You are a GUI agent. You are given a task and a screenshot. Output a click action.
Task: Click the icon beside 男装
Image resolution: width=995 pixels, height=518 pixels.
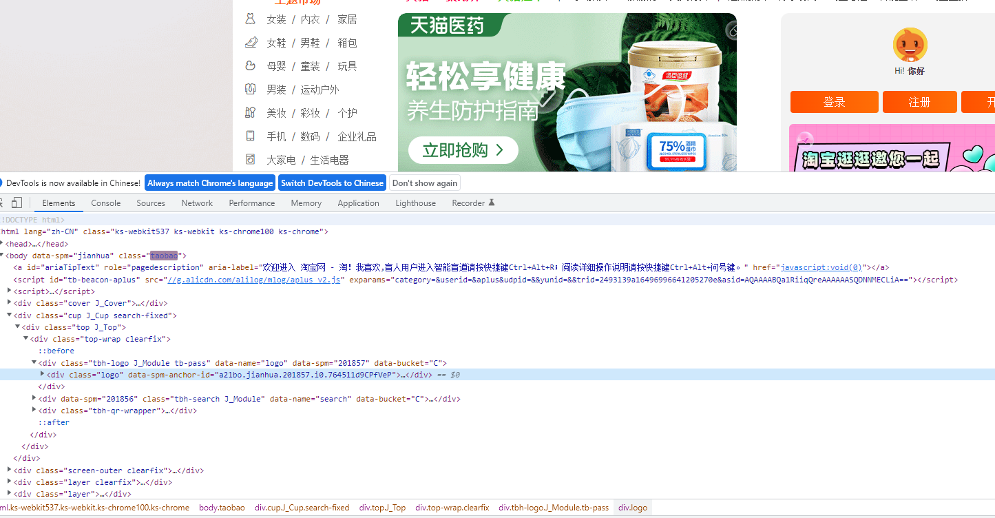point(251,90)
